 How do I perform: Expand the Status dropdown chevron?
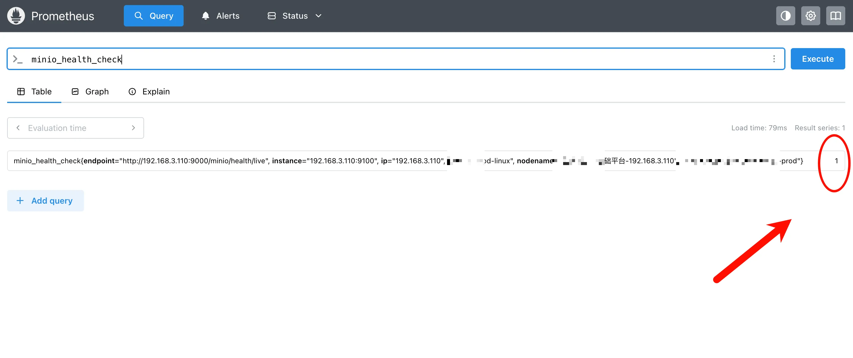point(318,15)
